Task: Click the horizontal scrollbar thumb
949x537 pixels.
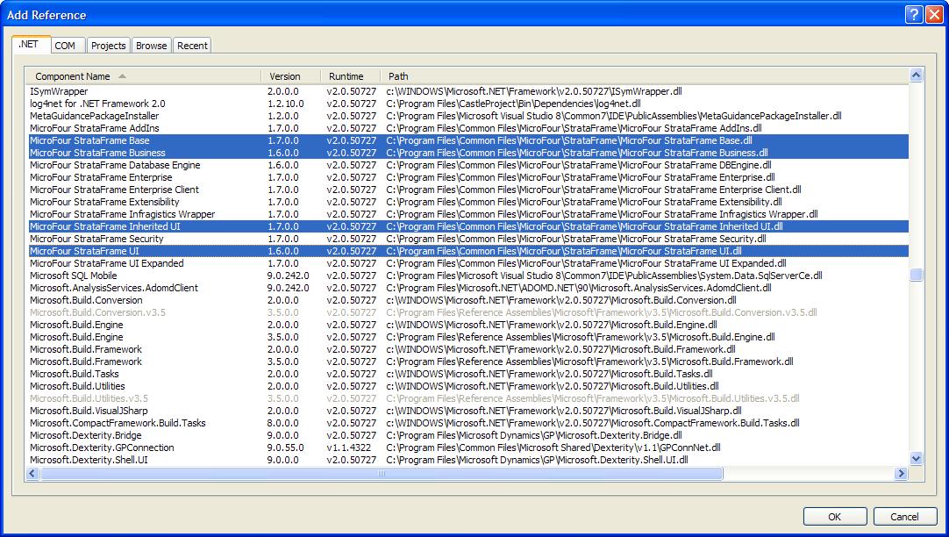Action: tap(382, 474)
